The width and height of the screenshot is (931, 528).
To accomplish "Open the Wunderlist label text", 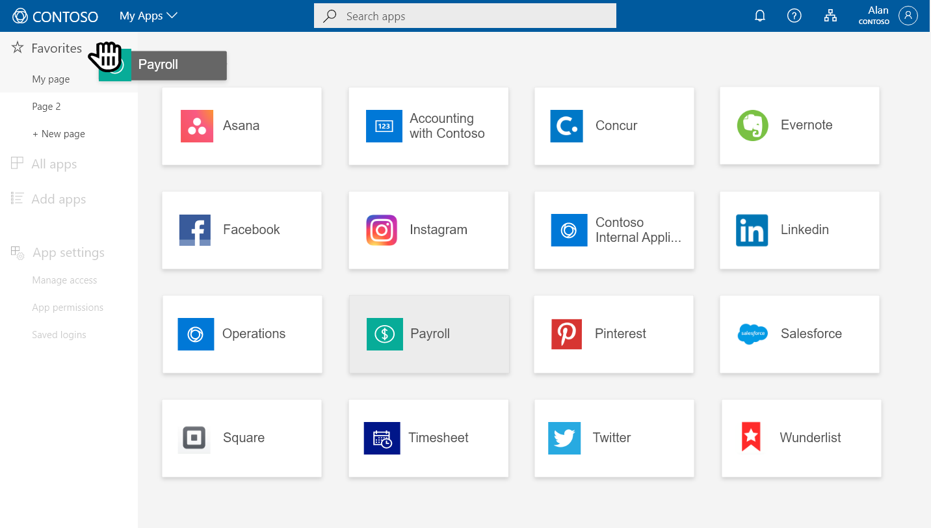I will tap(810, 438).
